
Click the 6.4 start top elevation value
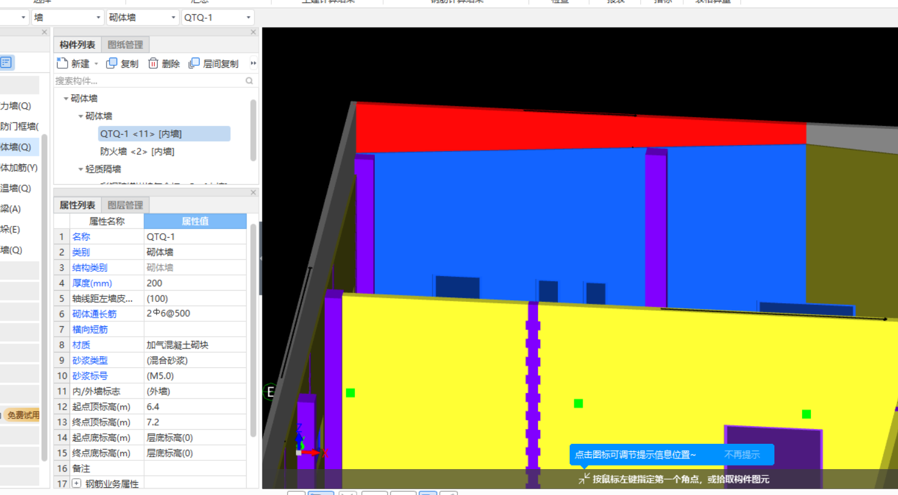click(195, 407)
